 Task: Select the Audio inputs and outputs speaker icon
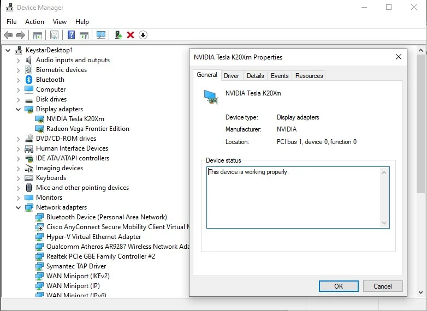29,60
